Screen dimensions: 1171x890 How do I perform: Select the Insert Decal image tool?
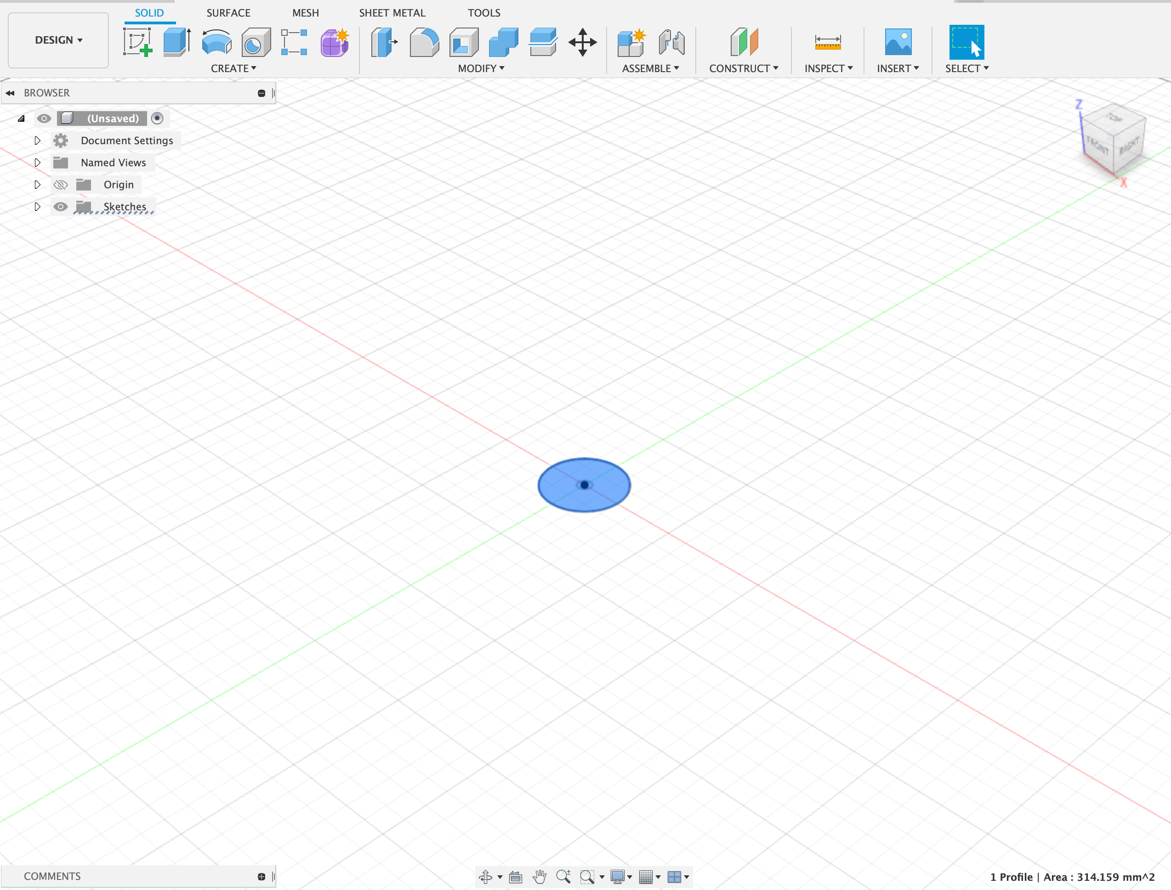tap(898, 42)
